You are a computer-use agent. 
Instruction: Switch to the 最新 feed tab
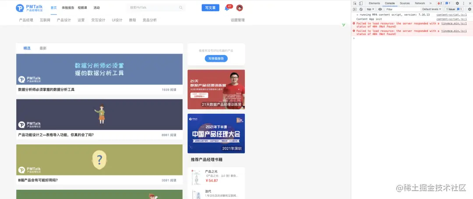click(x=43, y=48)
